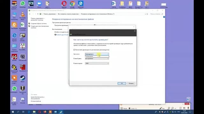This screenshot has height=114, width=204.
Task: Open the Microsoft Edge desktop shortcut
Action: pyautogui.click(x=81, y=4)
